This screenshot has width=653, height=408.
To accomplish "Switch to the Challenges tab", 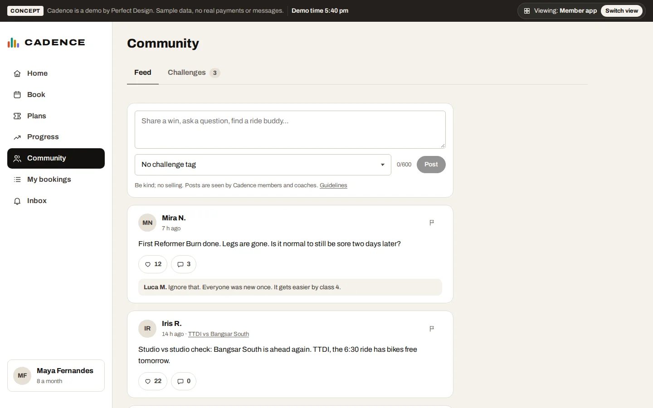I will [x=194, y=73].
